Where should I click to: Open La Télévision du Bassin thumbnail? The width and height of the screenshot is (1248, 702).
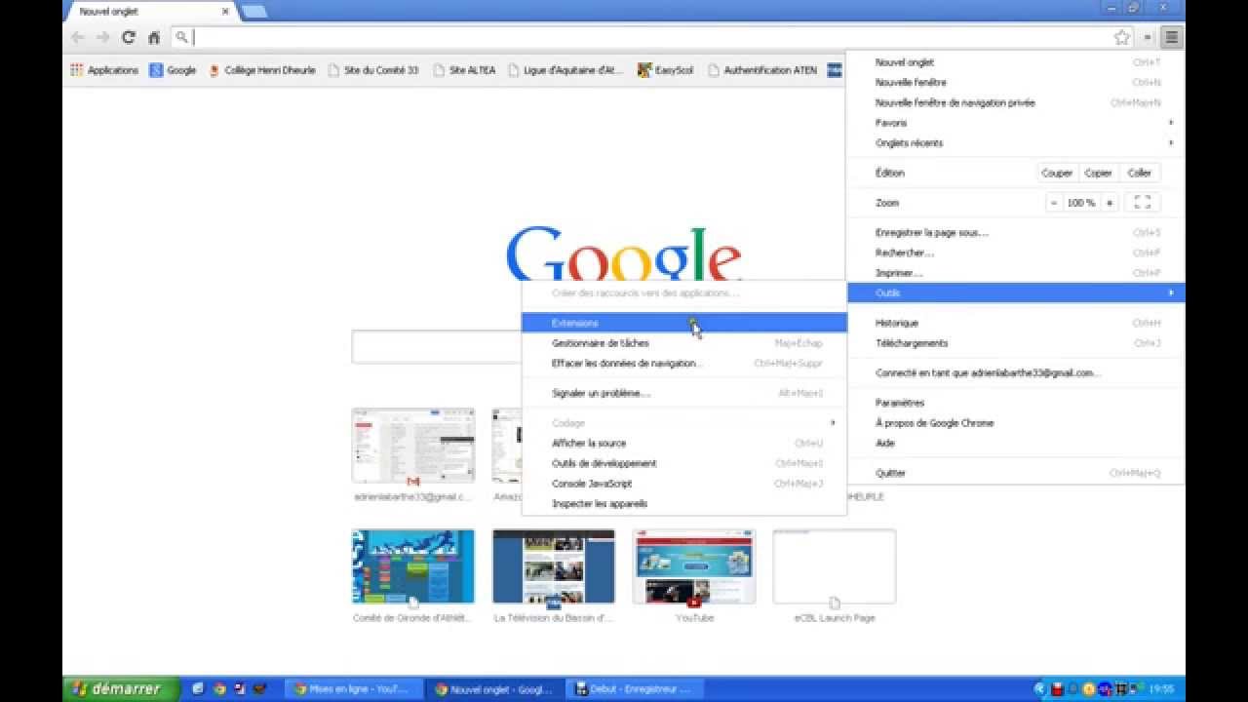pyautogui.click(x=554, y=566)
